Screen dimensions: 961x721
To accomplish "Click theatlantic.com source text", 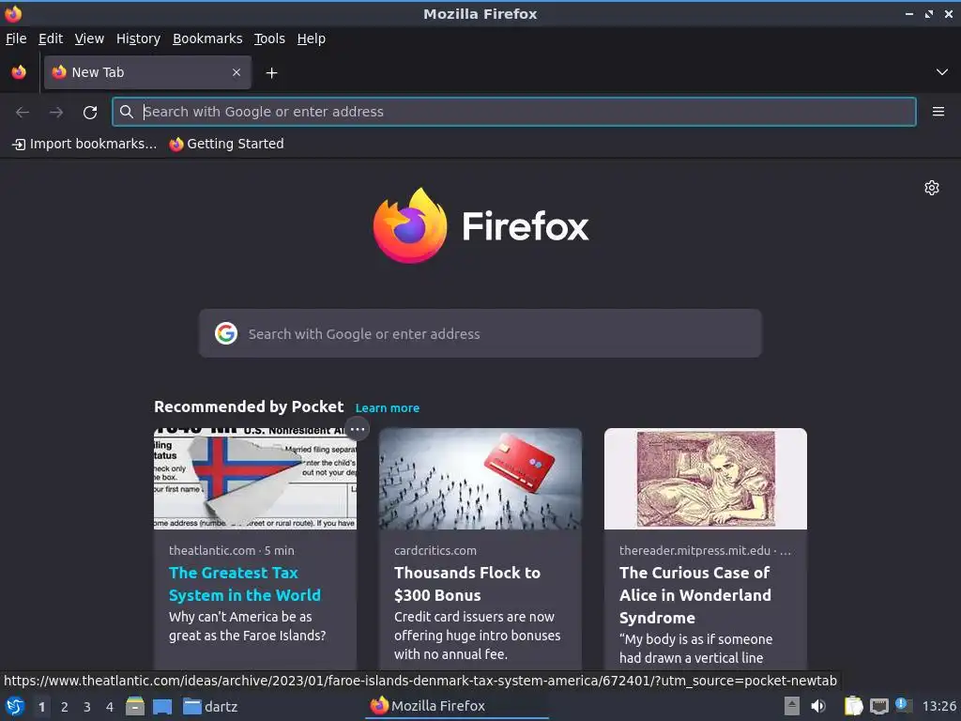I will 212,550.
